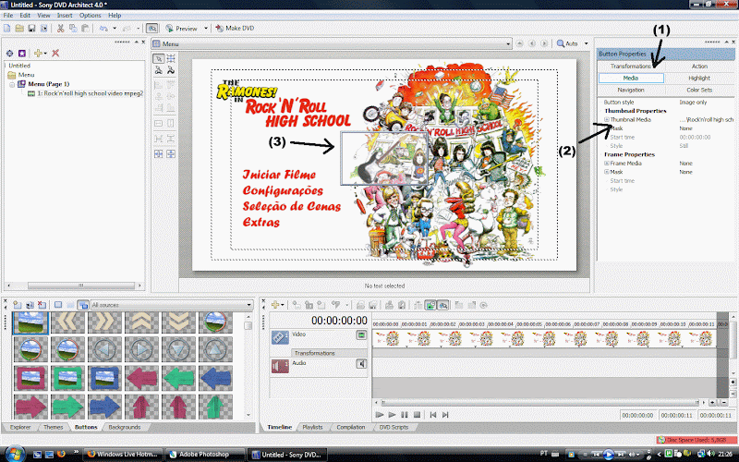Click the center horizontally icon in workspace tools
The height and width of the screenshot is (462, 739).
(158, 153)
